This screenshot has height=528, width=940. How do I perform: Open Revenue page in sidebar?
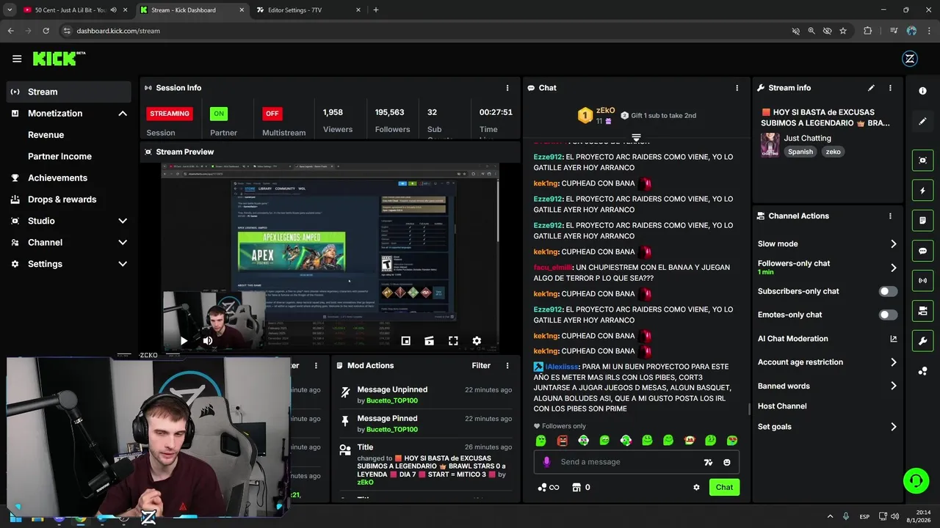click(x=46, y=135)
